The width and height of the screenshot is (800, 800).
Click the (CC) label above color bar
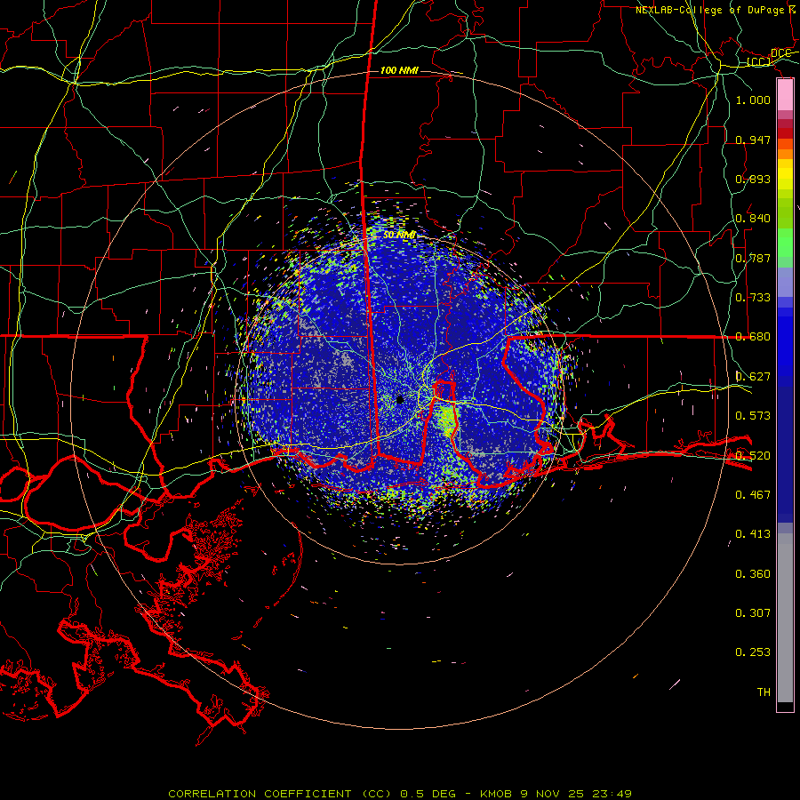[x=759, y=62]
